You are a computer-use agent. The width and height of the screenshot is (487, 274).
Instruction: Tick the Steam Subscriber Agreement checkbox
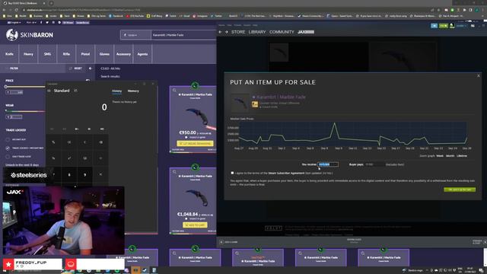[232, 173]
